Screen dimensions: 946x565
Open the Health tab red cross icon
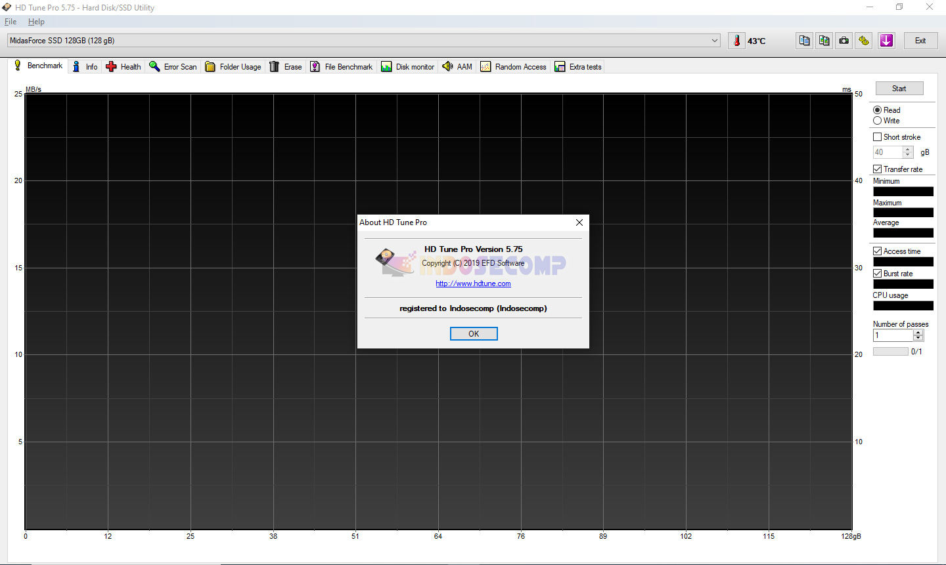point(111,66)
